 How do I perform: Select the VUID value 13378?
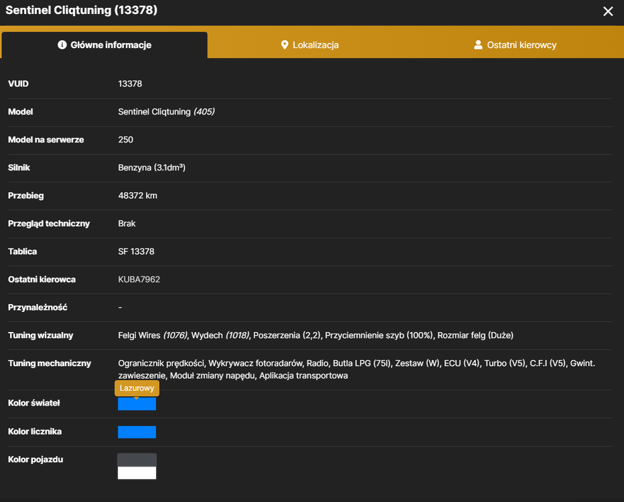coord(130,84)
